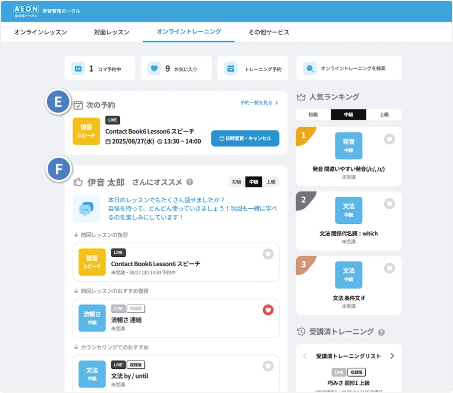This screenshot has width=453, height=393.
Task: Click the training reservation calendar-check icon
Action: coord(231,68)
